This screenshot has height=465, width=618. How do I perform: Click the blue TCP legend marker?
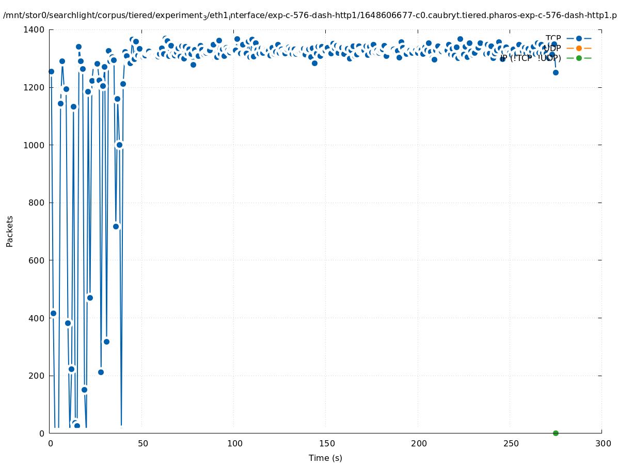[579, 38]
